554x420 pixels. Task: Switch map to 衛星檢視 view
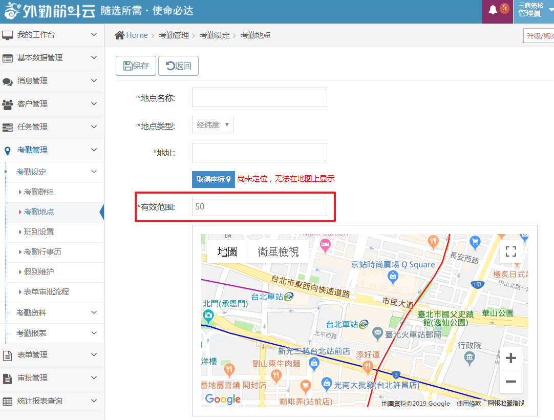click(x=278, y=251)
